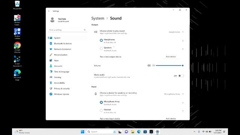
Task: Open Screen Recorder 4 desktop shortcut
Action: (x=17, y=61)
